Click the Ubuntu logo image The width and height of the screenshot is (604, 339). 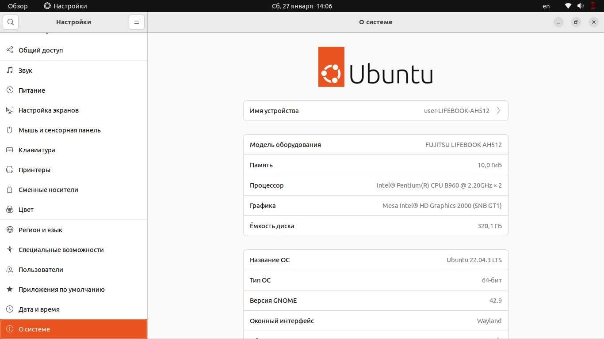375,67
